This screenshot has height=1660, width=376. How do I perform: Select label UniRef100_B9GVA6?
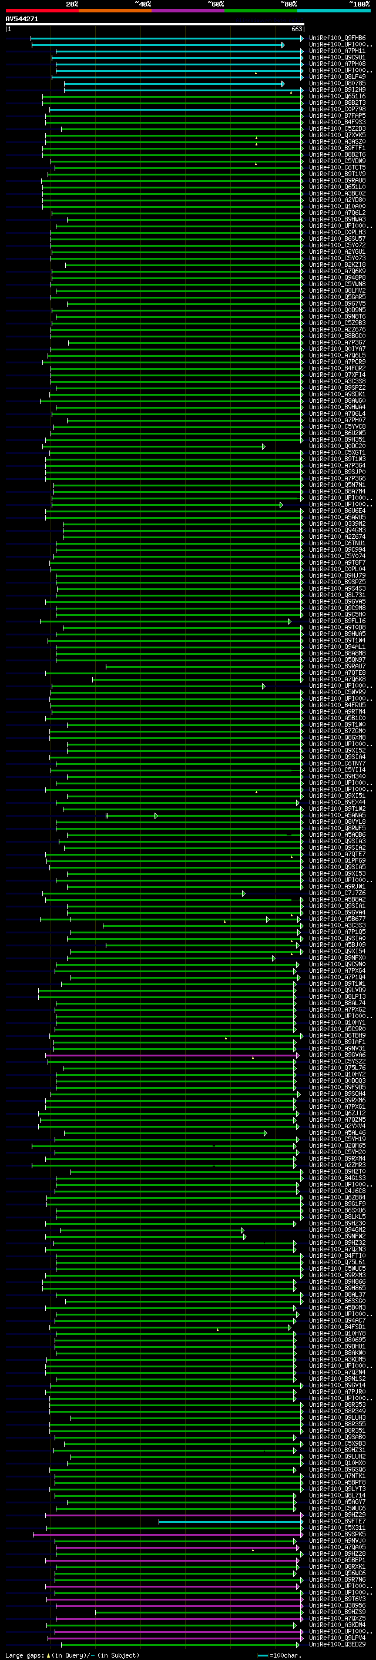tap(337, 1055)
